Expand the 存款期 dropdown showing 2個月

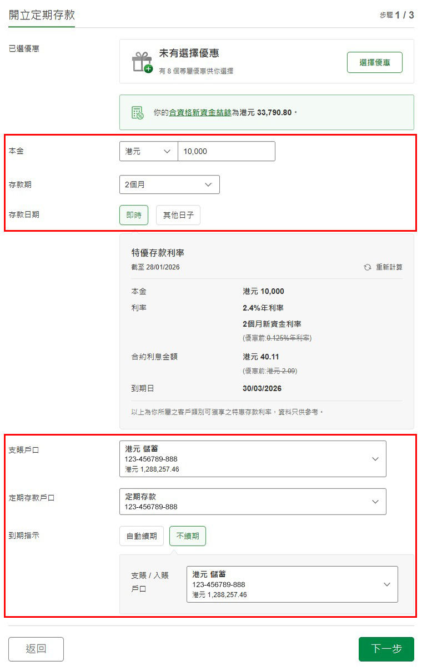click(x=169, y=184)
